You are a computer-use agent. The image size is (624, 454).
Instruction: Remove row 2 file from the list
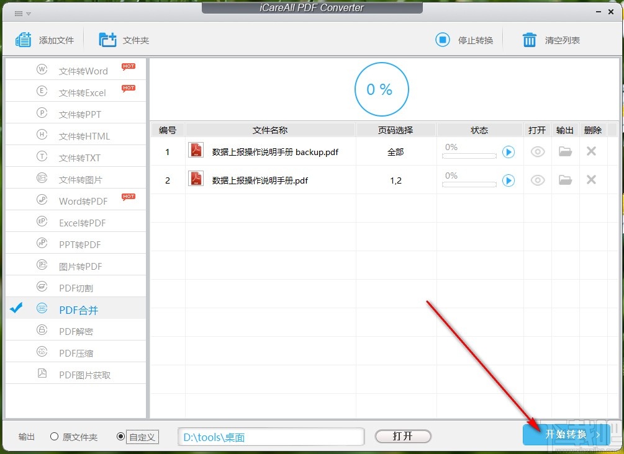click(x=591, y=180)
